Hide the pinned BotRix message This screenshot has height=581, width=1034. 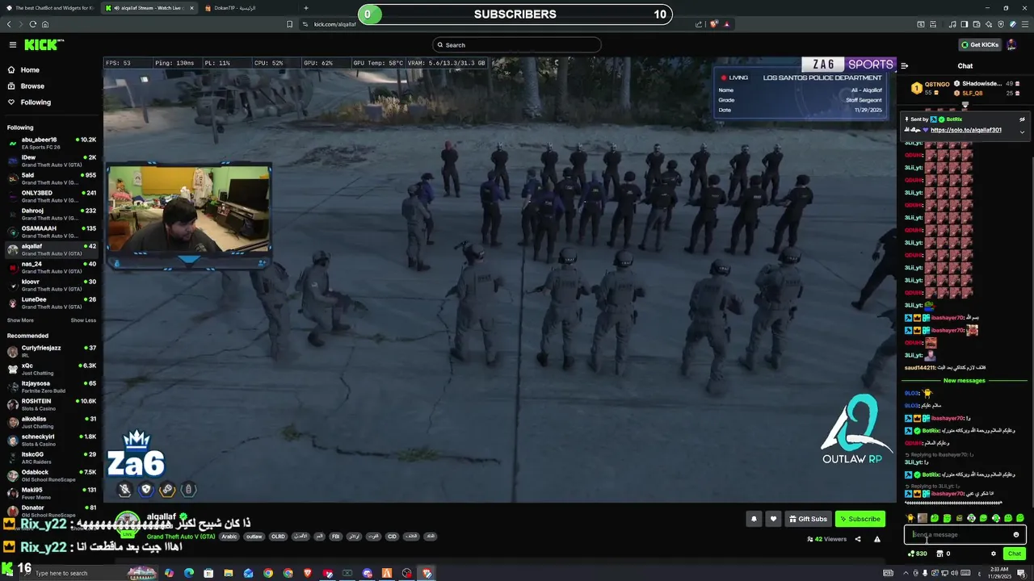pyautogui.click(x=1022, y=119)
